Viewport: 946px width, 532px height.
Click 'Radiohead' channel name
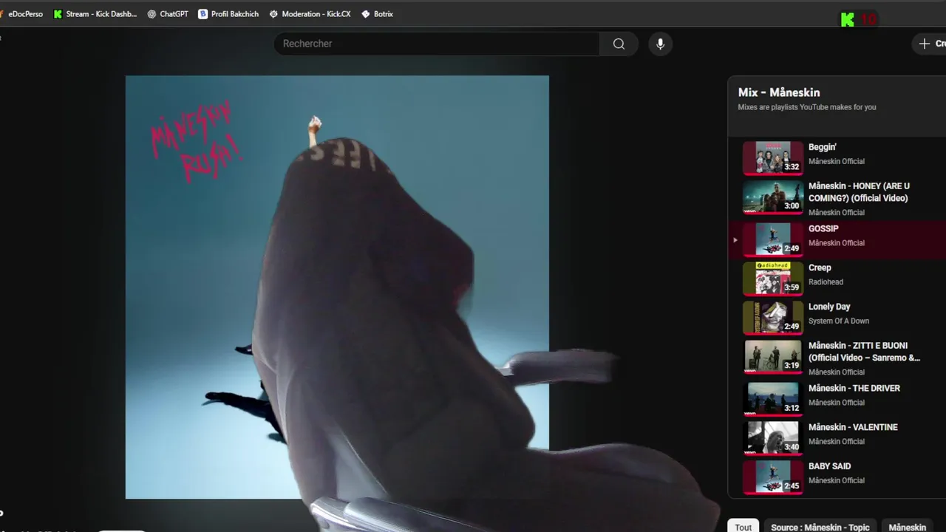point(826,282)
